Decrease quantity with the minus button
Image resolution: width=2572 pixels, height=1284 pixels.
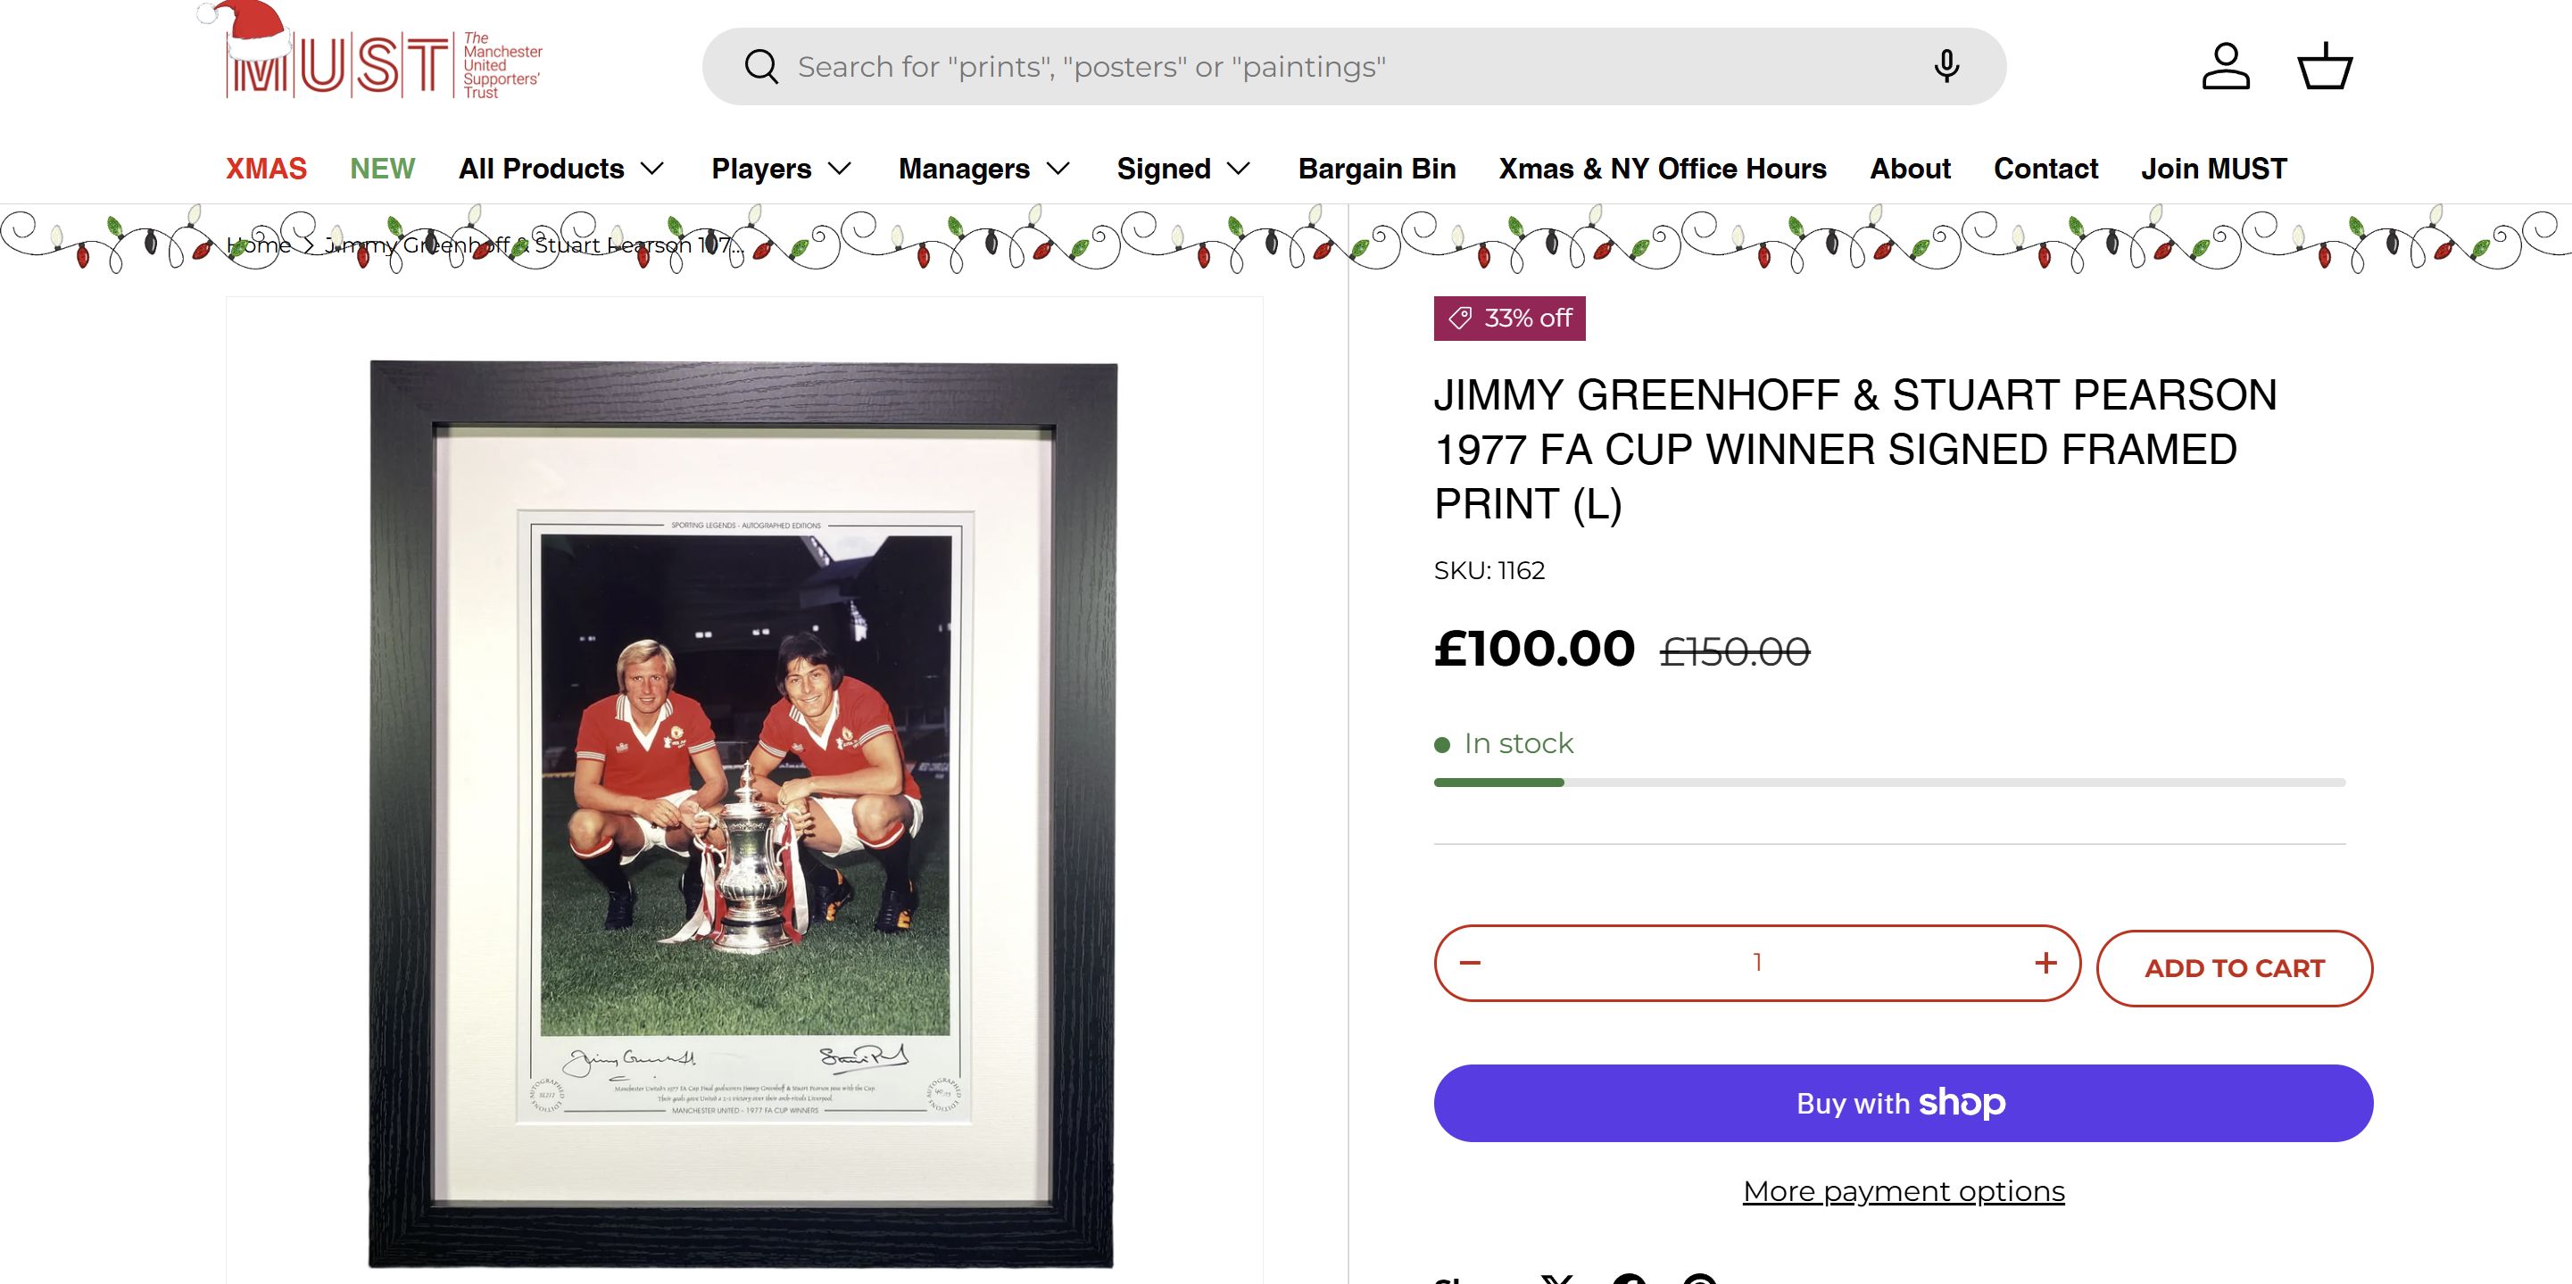tap(1470, 963)
